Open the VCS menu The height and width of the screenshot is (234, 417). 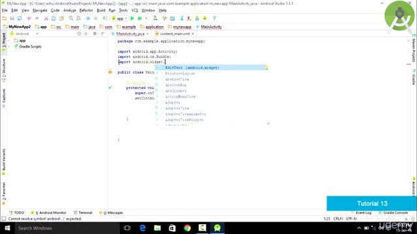135,10
